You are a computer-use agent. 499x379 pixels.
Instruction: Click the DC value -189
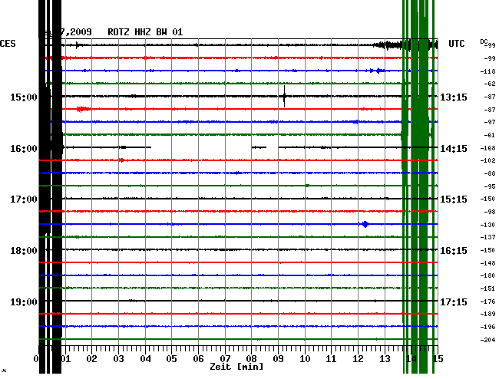487,314
